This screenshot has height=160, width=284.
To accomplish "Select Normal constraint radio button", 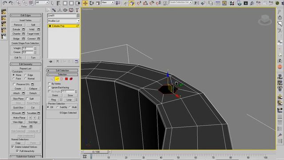I will tap(26, 79).
